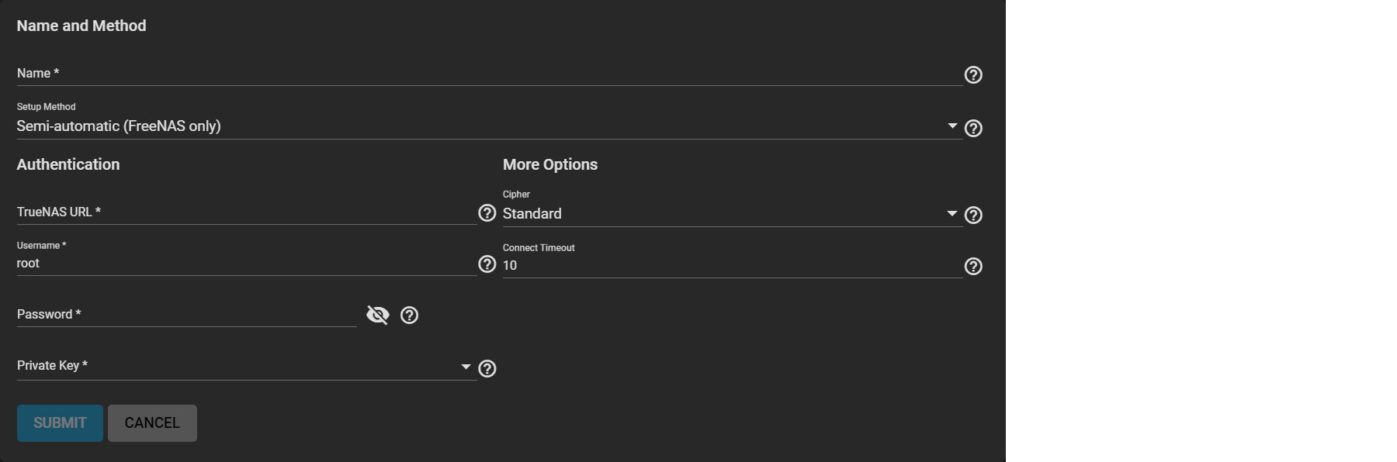View Password field help tooltip icon
1397x462 pixels.
pyautogui.click(x=409, y=315)
